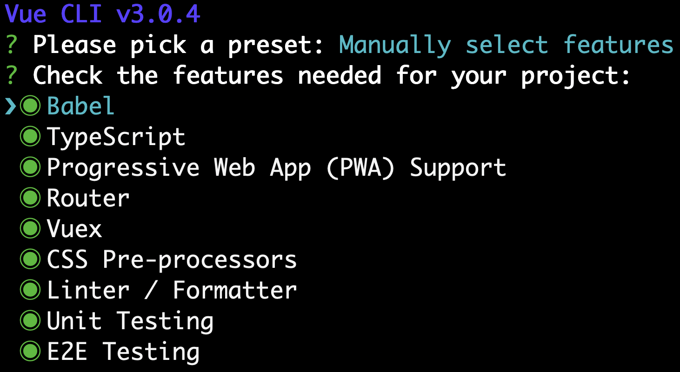Screen dimensions: 680x372
Task: Click the CSS Pre-processors label
Action: 172,259
